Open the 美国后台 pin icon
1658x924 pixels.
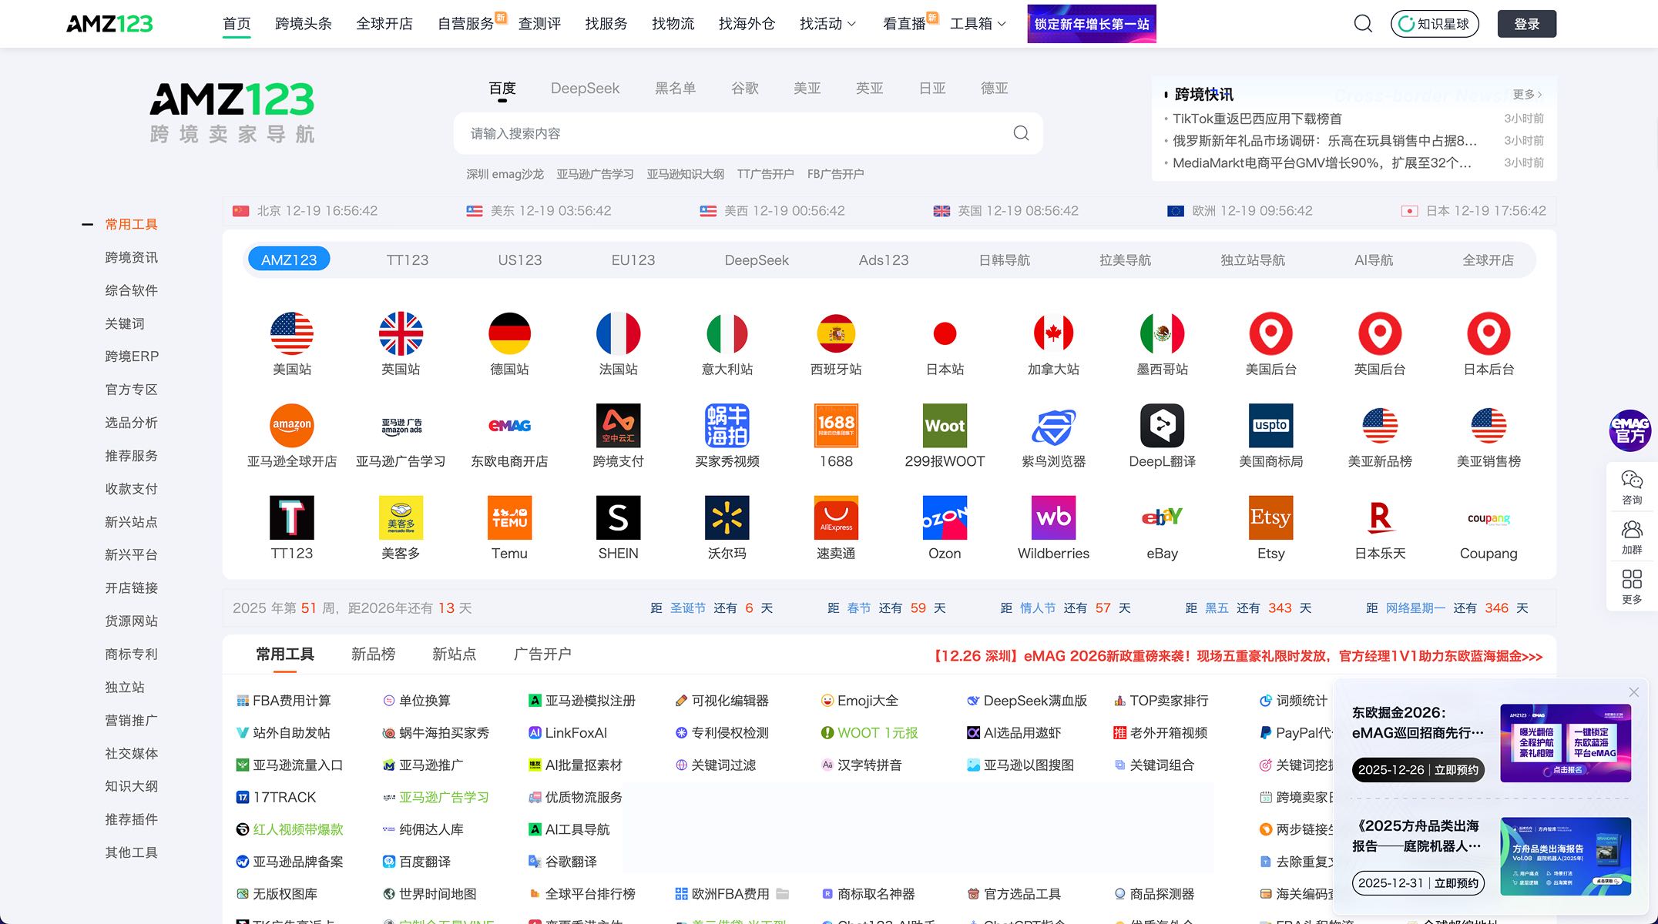(x=1270, y=333)
